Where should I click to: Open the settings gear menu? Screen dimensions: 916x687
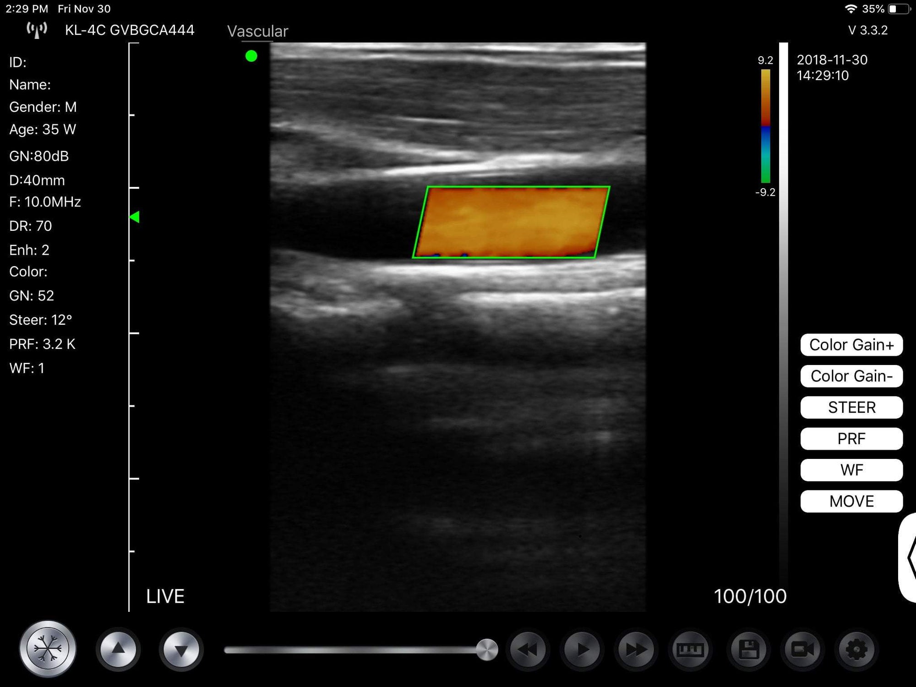click(x=857, y=648)
